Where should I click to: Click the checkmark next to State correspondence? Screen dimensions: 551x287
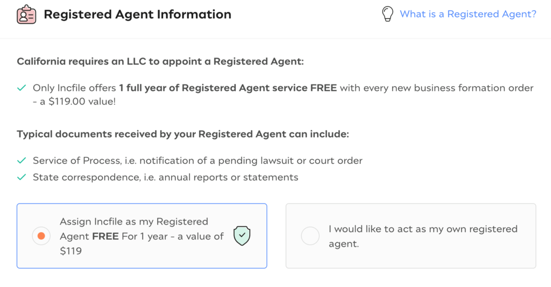[22, 177]
